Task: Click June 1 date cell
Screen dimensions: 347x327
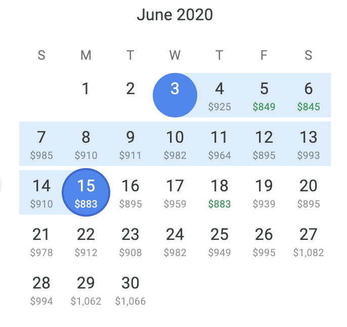Action: coord(86,95)
